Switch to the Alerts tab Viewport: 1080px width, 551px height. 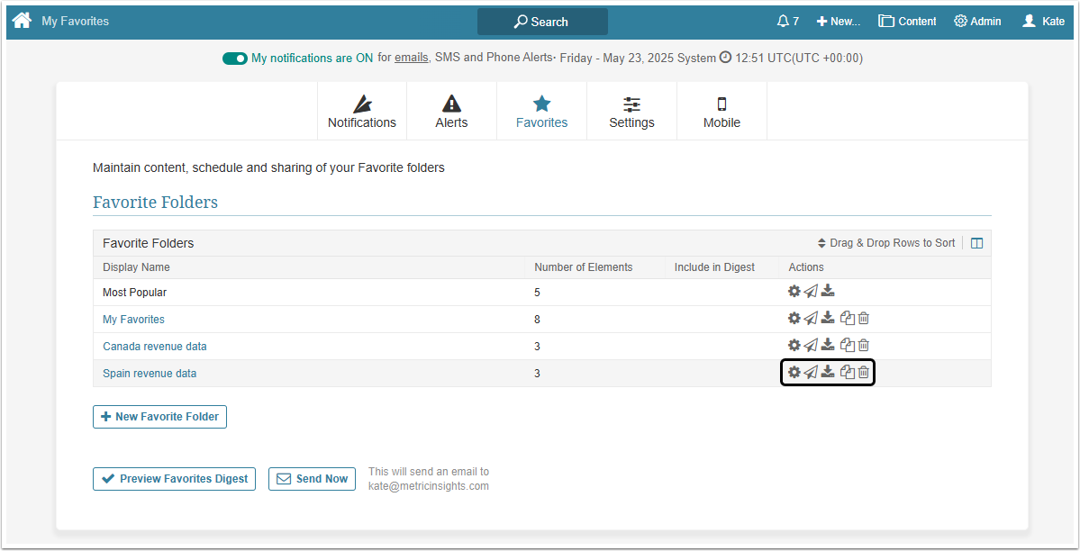(x=451, y=112)
